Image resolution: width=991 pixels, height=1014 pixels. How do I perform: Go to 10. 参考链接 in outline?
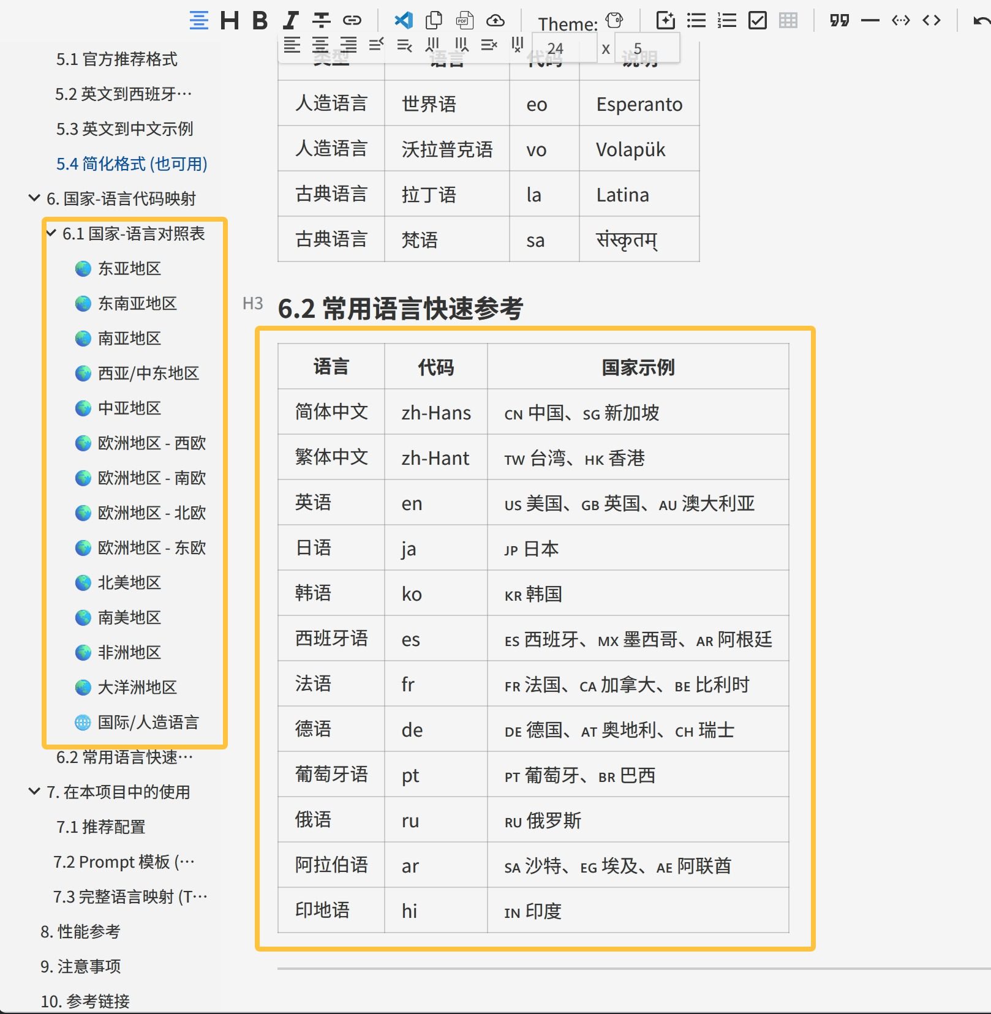click(85, 1001)
